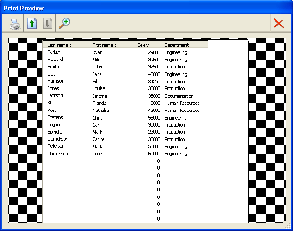Viewport: 293px width, 231px height.
Task: Click first name Jerome in the list
Action: pyautogui.click(x=100, y=96)
